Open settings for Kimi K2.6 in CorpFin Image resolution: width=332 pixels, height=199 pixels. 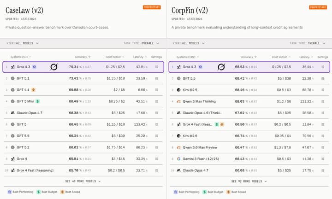click(323, 136)
